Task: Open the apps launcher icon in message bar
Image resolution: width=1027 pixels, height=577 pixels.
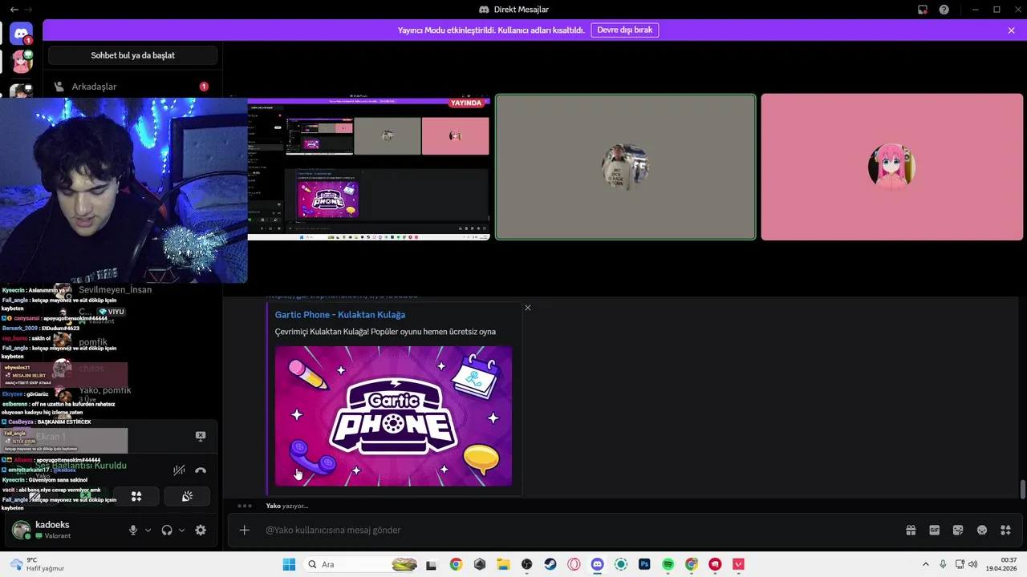Action: (1005, 530)
